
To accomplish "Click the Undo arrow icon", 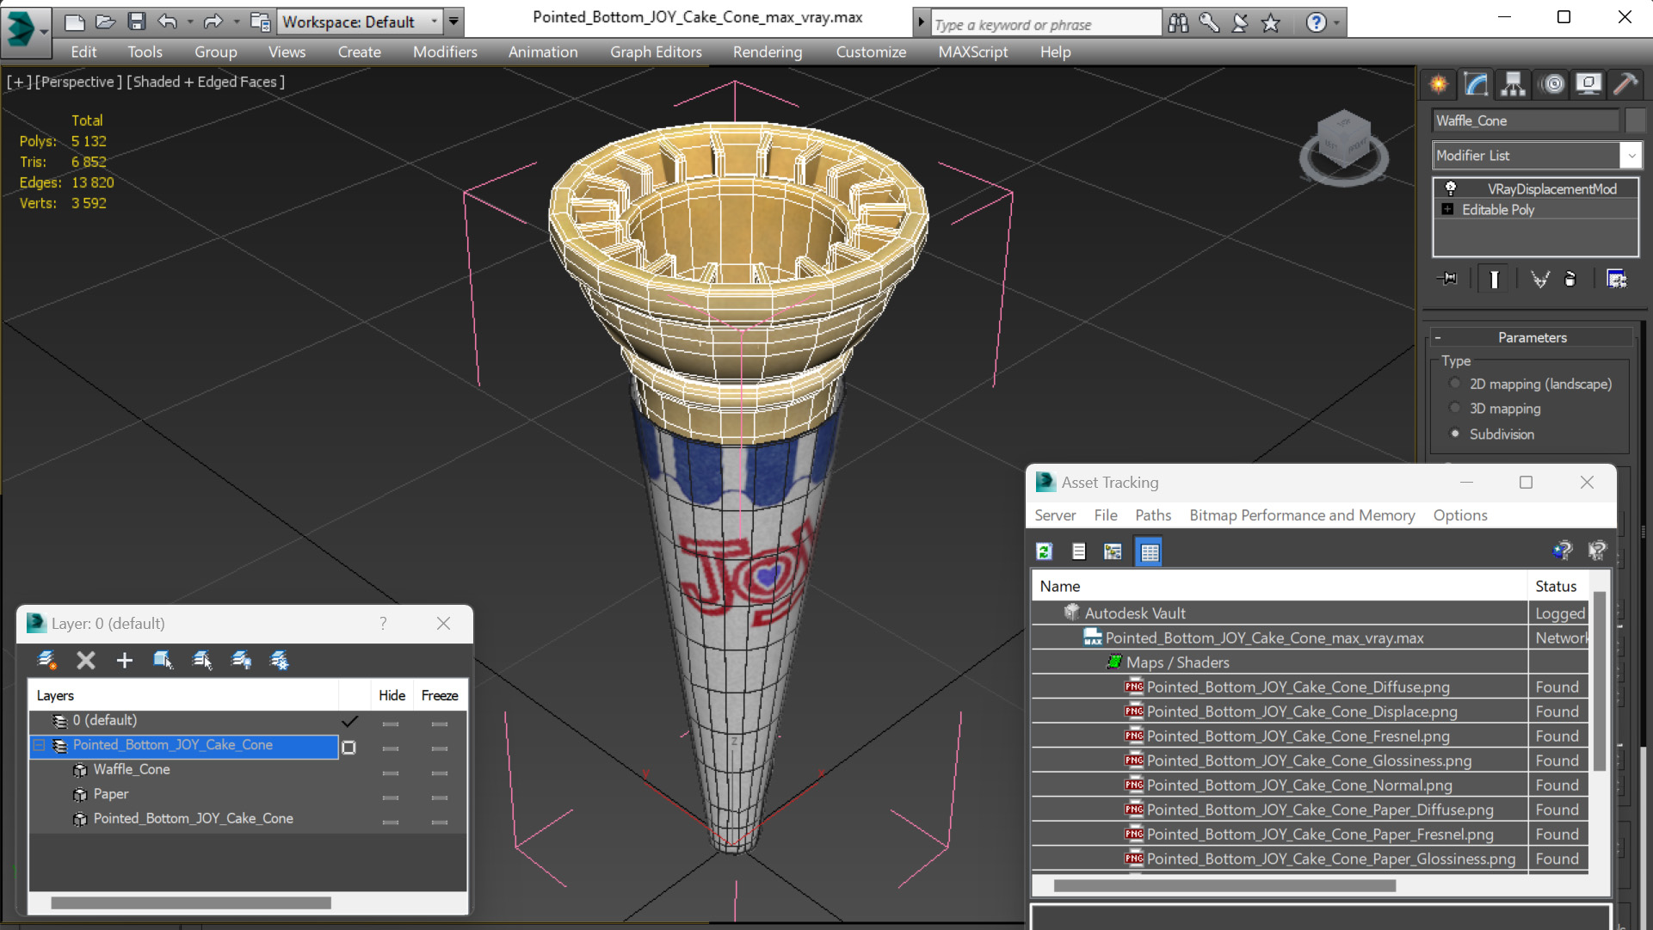I will [x=168, y=22].
